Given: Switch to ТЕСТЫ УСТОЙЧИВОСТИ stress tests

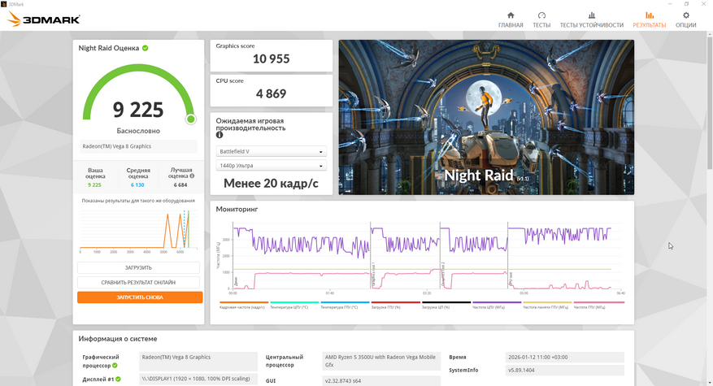Looking at the screenshot, I should tap(592, 20).
